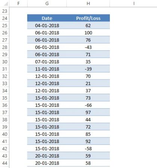
Task: Select the date cell 07-01-2018
Action: click(47, 62)
